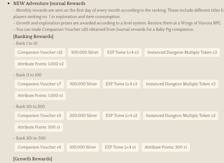This screenshot has height=163, width=224.
Task: Select the Companion Voucher x5 reward chip
Action: [39, 116]
